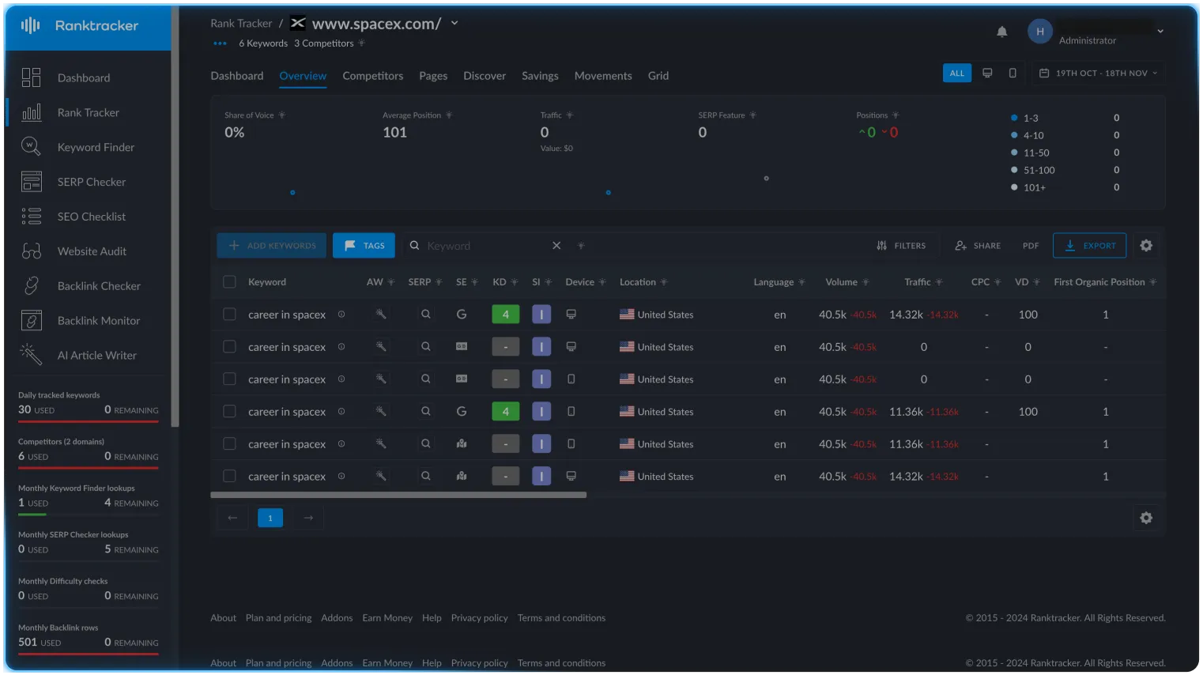Click the Add Keywords button

point(272,246)
